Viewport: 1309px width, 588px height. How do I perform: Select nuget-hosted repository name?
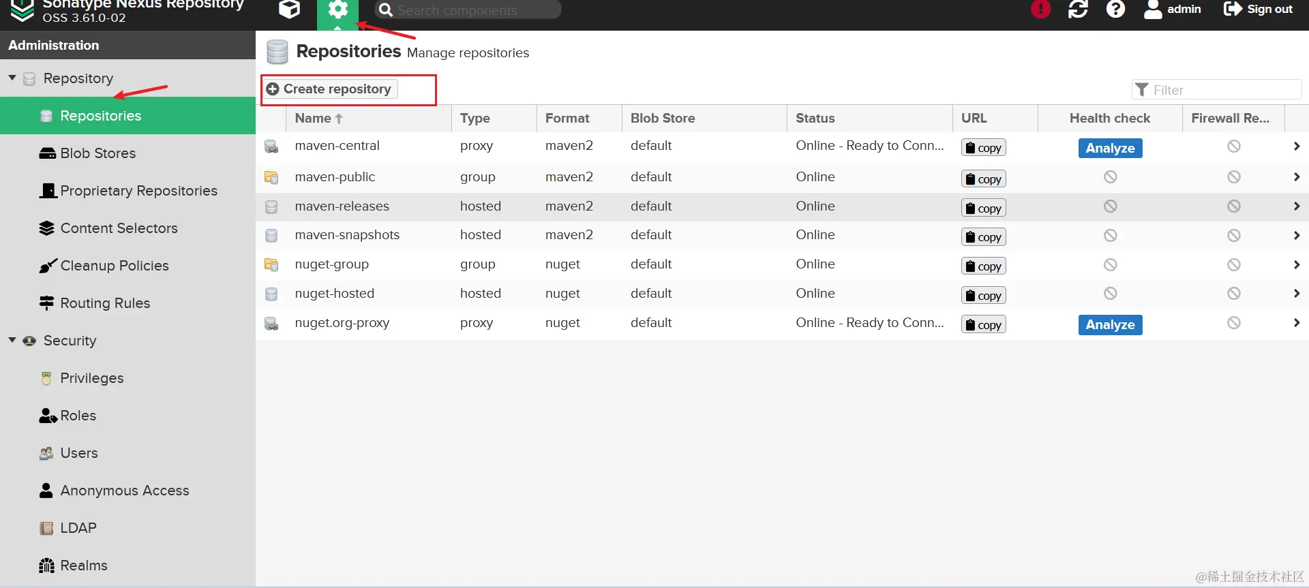pos(334,294)
